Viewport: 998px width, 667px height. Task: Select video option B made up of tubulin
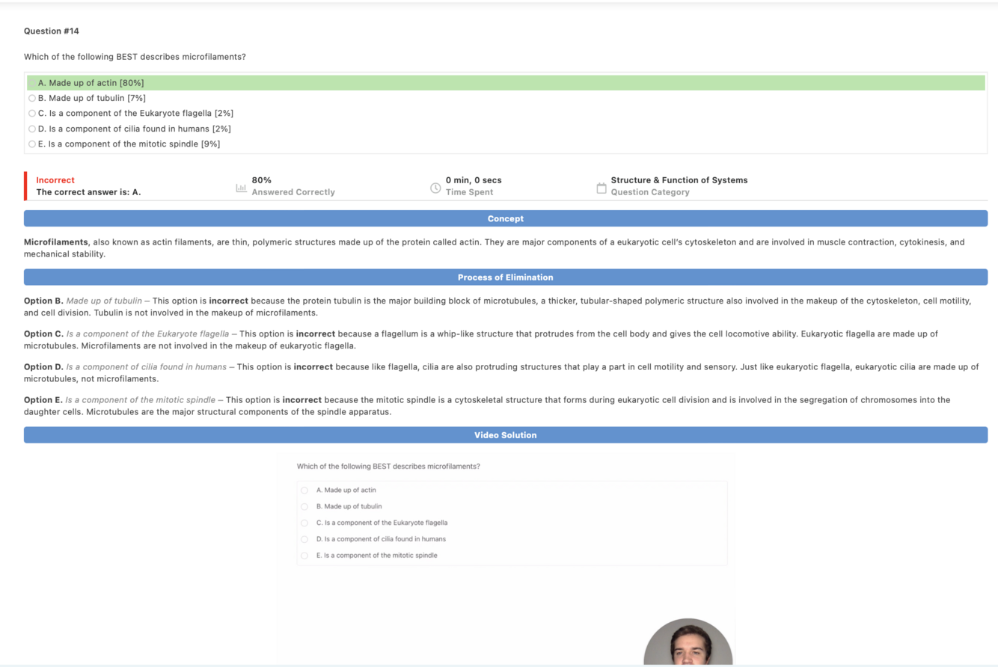[x=304, y=507]
